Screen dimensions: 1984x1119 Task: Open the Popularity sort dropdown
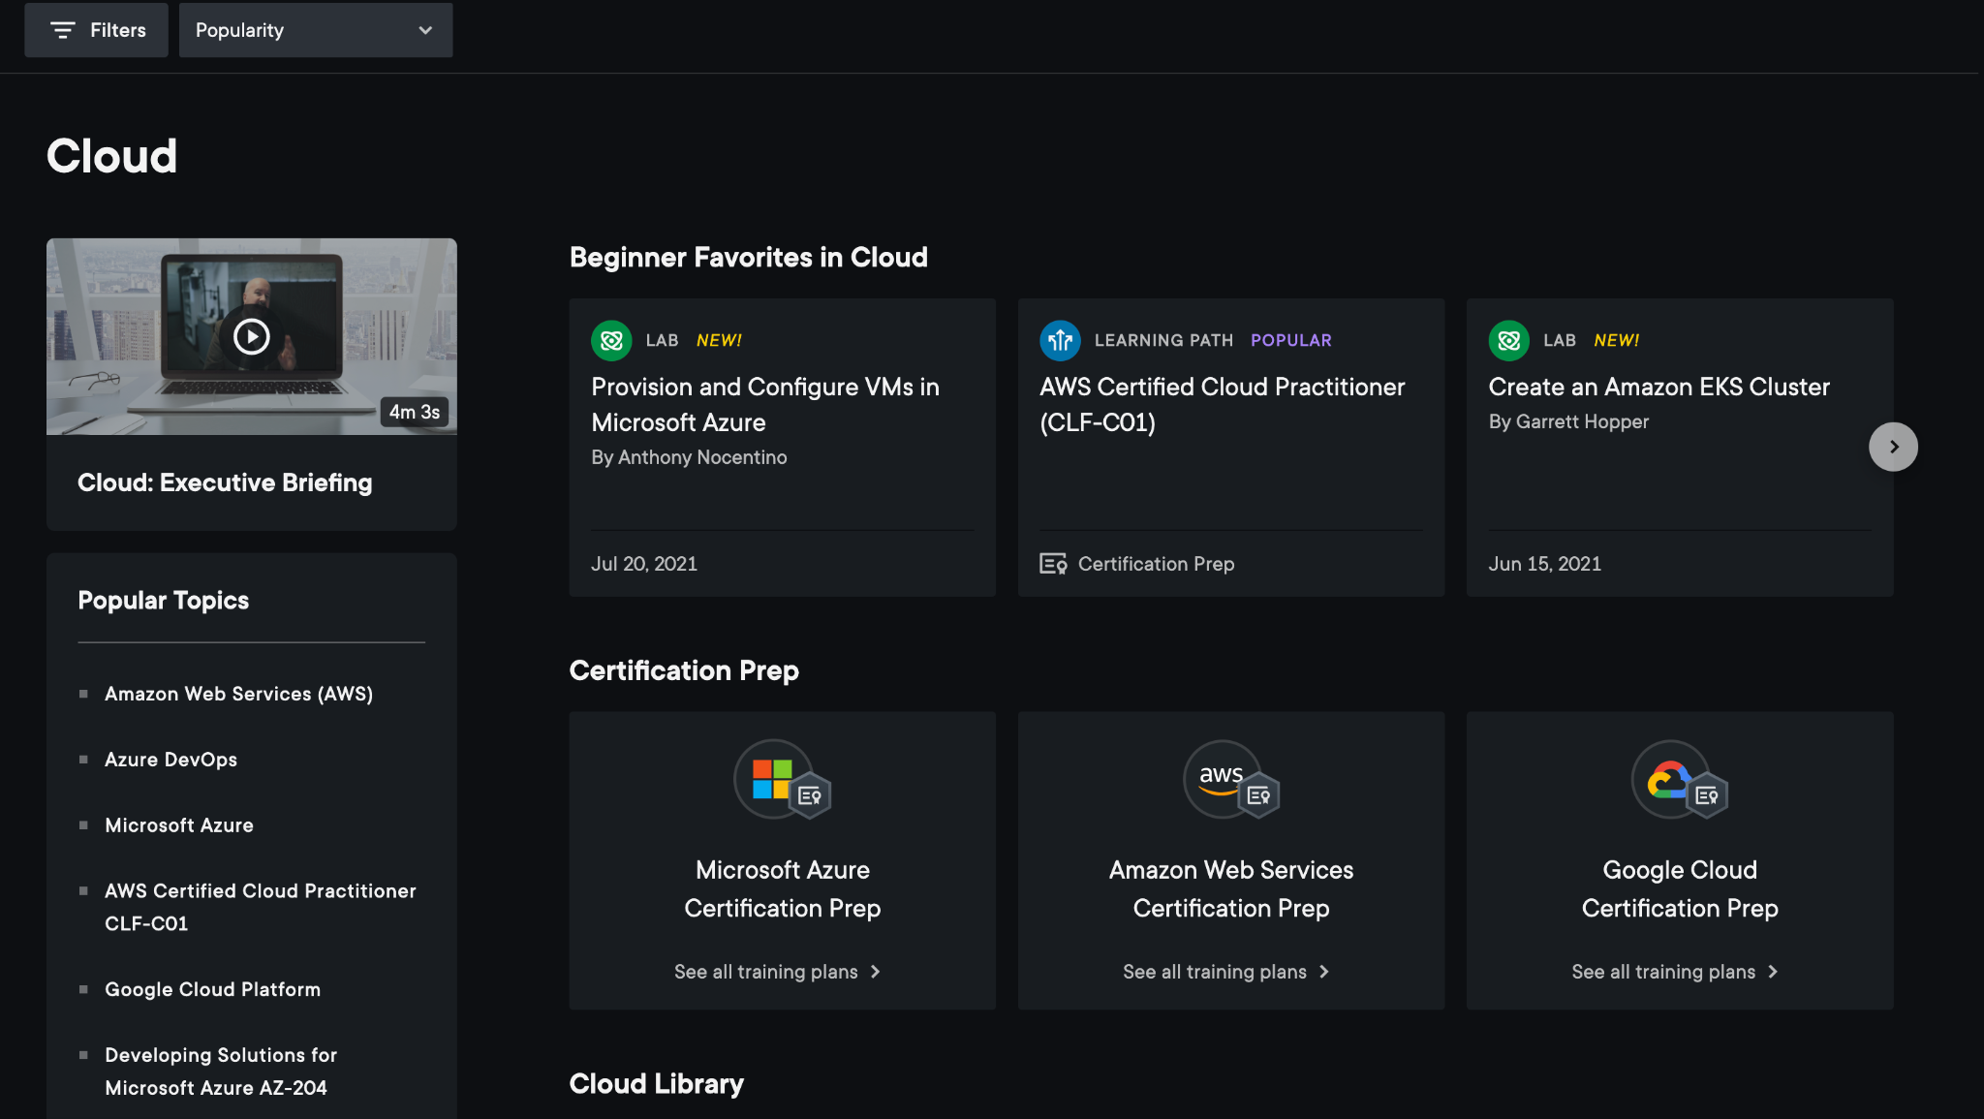pyautogui.click(x=316, y=30)
